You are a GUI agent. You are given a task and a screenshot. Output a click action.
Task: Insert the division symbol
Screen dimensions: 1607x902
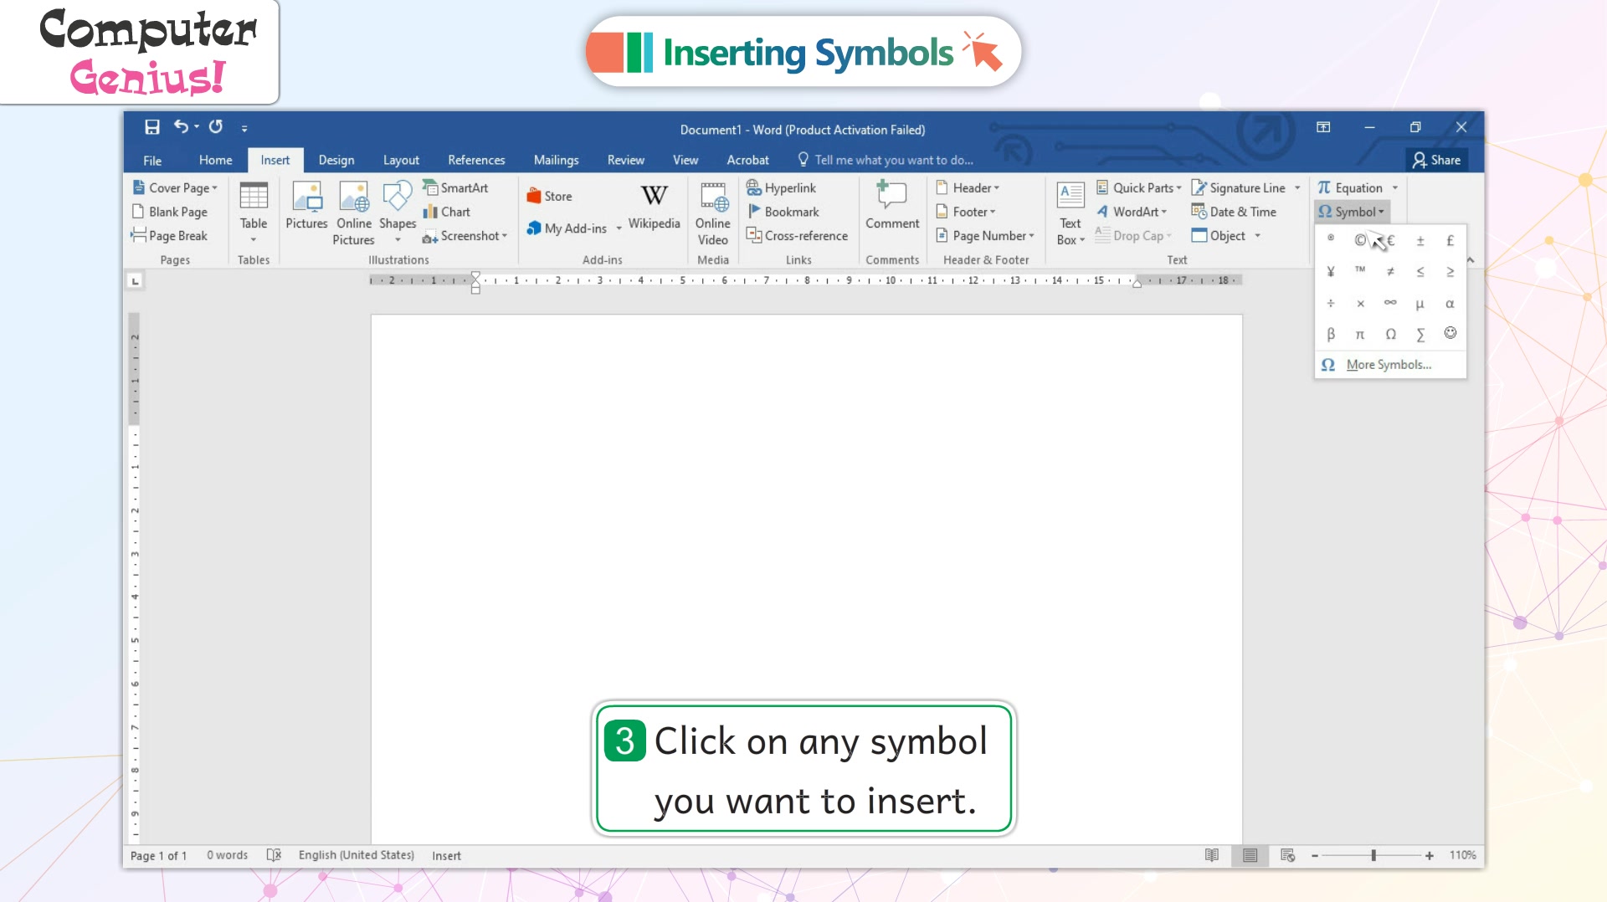point(1331,303)
